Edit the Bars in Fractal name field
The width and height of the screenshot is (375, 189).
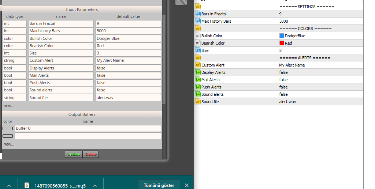click(x=61, y=23)
